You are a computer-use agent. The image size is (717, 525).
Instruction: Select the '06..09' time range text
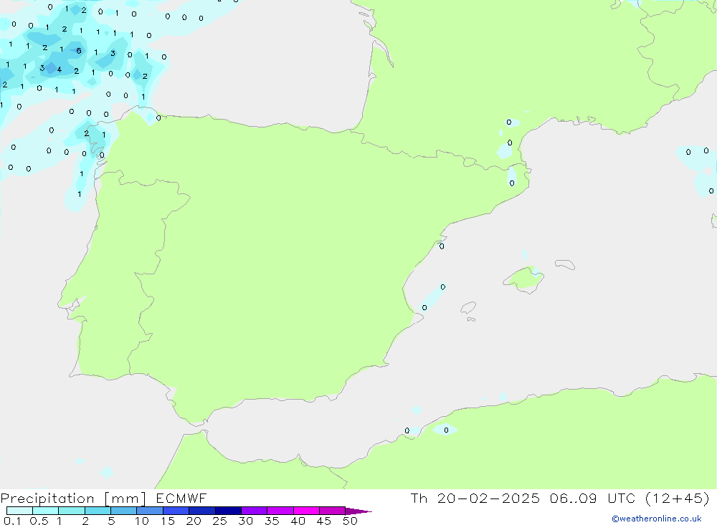click(x=574, y=498)
